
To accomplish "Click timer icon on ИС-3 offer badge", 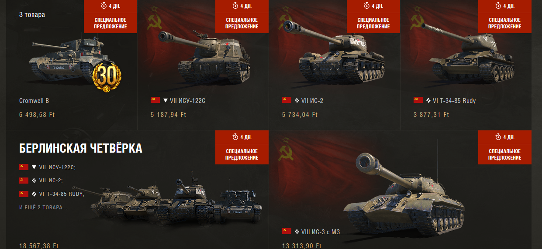I will [x=497, y=137].
